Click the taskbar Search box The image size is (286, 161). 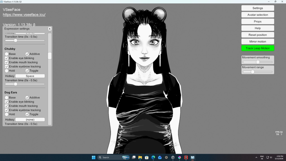pyautogui.click(x=114, y=157)
